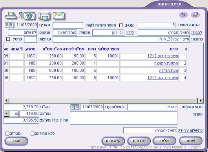Click row 4 currency cell USD
The height and width of the screenshot is (152, 208).
(x=30, y=78)
